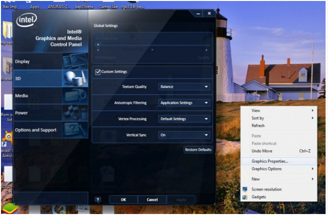The image size is (328, 215).
Task: Click the Intel logo
Action: [27, 20]
